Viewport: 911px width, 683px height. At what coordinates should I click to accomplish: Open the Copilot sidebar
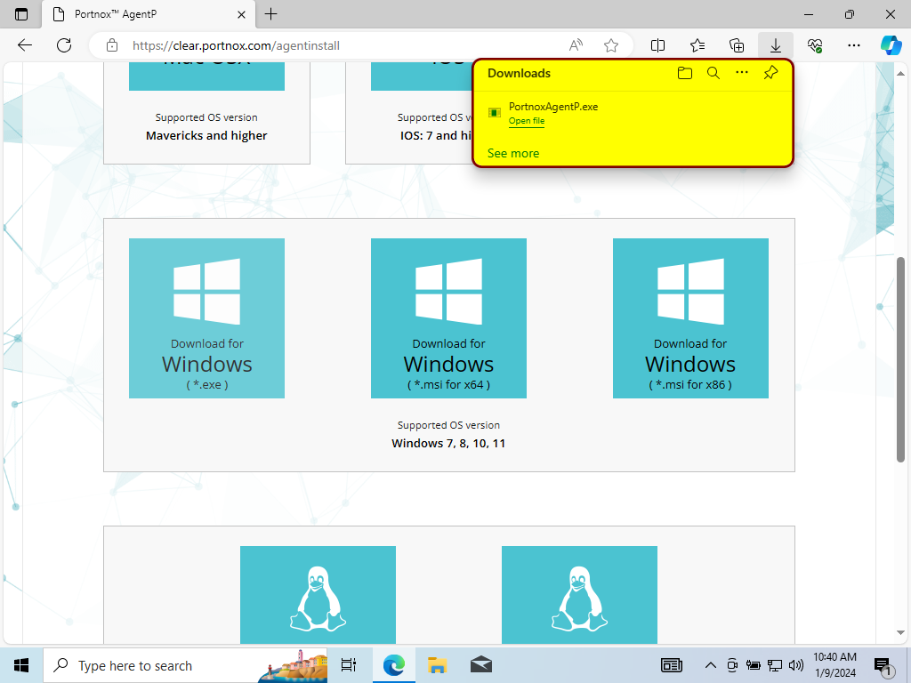pos(891,45)
